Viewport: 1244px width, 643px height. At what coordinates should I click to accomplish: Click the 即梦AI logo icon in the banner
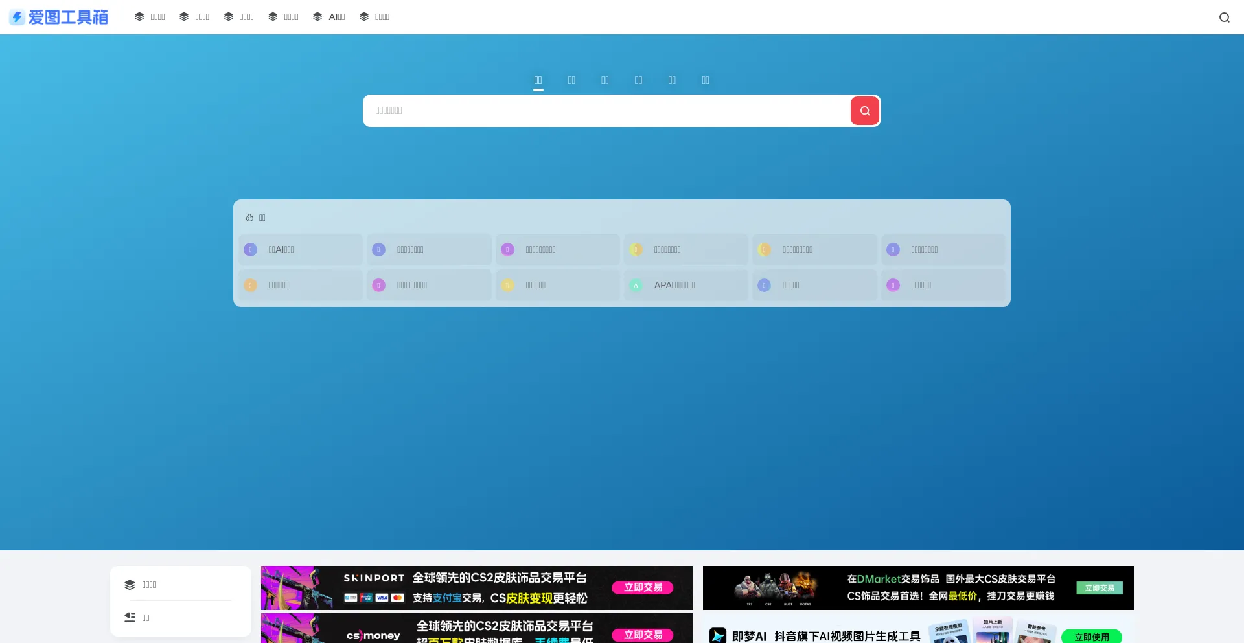click(x=718, y=635)
